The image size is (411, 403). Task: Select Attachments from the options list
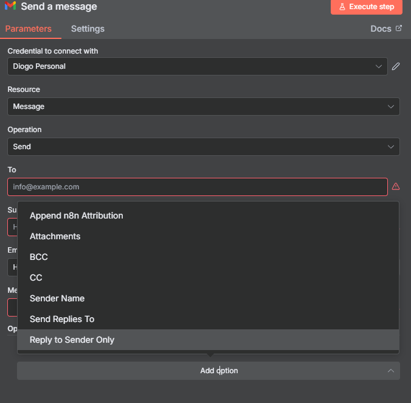tap(55, 236)
